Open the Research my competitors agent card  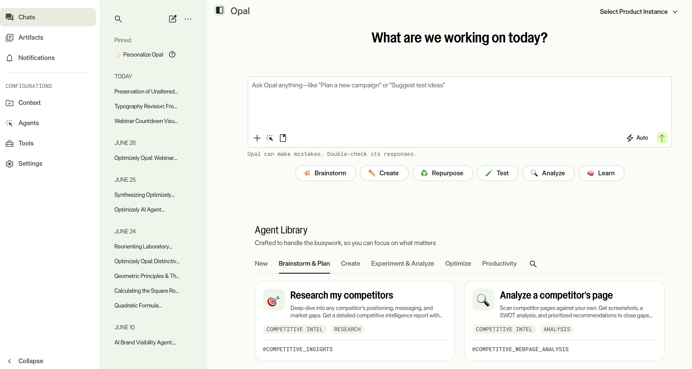(x=355, y=321)
